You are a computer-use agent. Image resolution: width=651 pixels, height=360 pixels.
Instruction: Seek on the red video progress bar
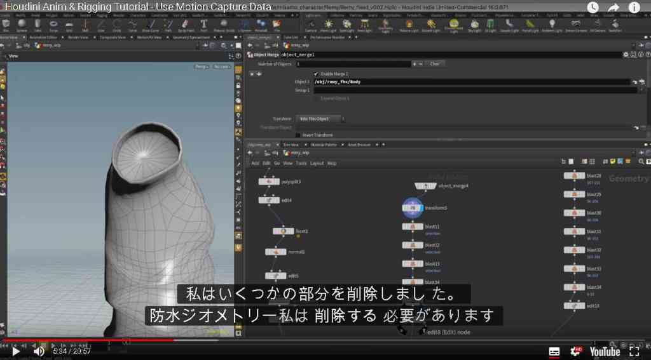click(x=87, y=340)
